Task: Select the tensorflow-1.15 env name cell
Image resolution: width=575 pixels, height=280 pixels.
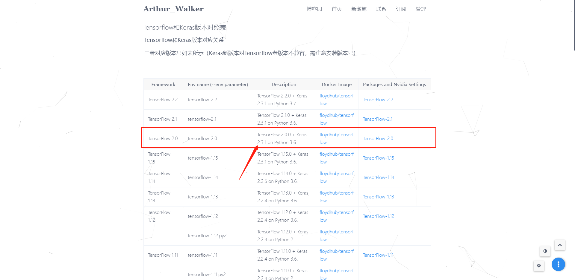Action: click(218, 158)
